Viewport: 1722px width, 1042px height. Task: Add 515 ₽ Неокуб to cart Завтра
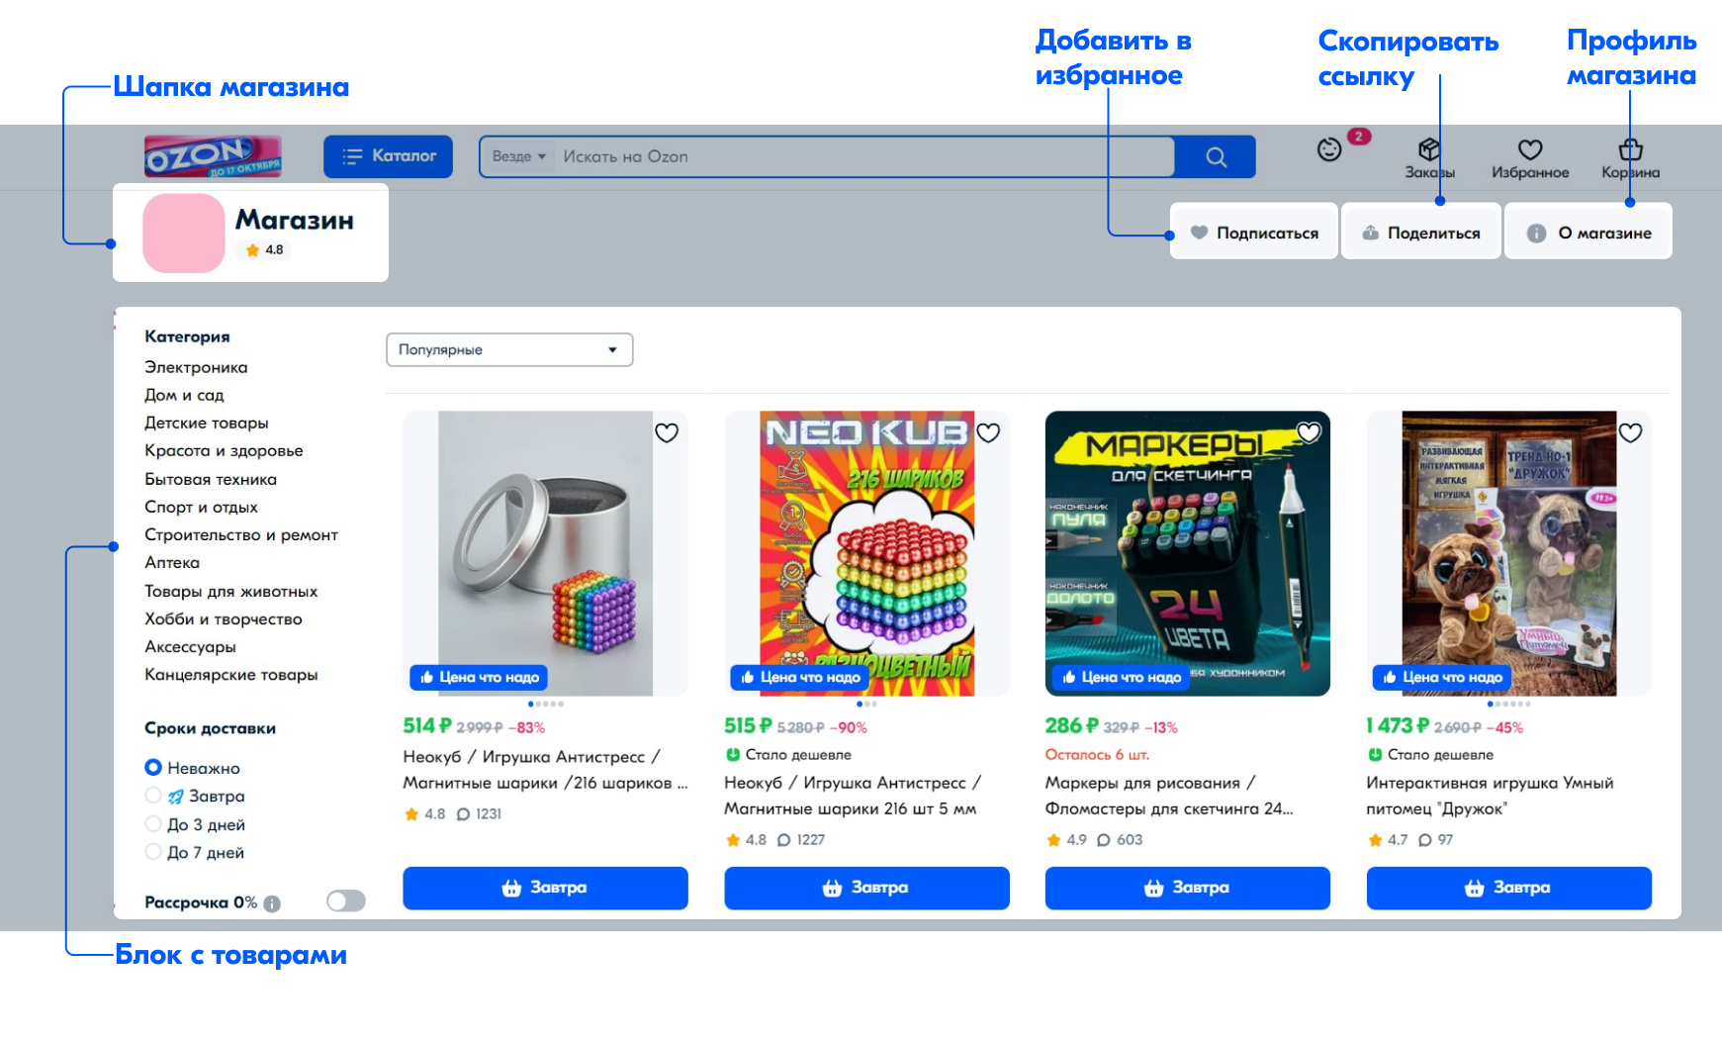866,888
